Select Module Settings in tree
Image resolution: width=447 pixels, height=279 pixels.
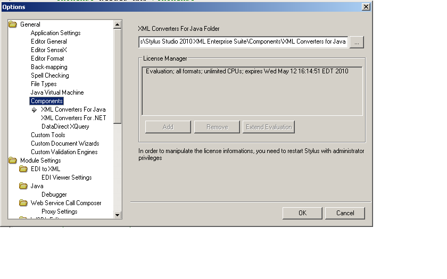click(x=40, y=160)
